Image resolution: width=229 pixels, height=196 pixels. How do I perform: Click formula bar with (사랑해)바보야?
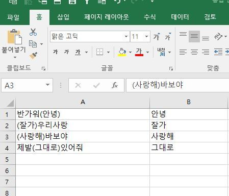177,85
